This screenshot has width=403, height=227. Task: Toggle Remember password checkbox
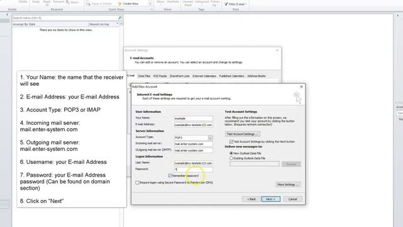170,175
